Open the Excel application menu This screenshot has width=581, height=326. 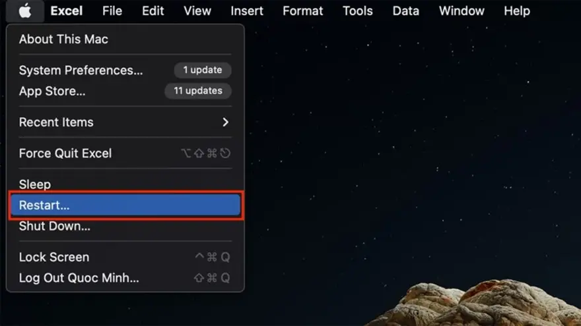coord(67,11)
